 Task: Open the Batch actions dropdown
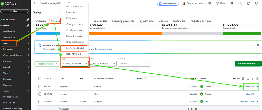point(47,64)
